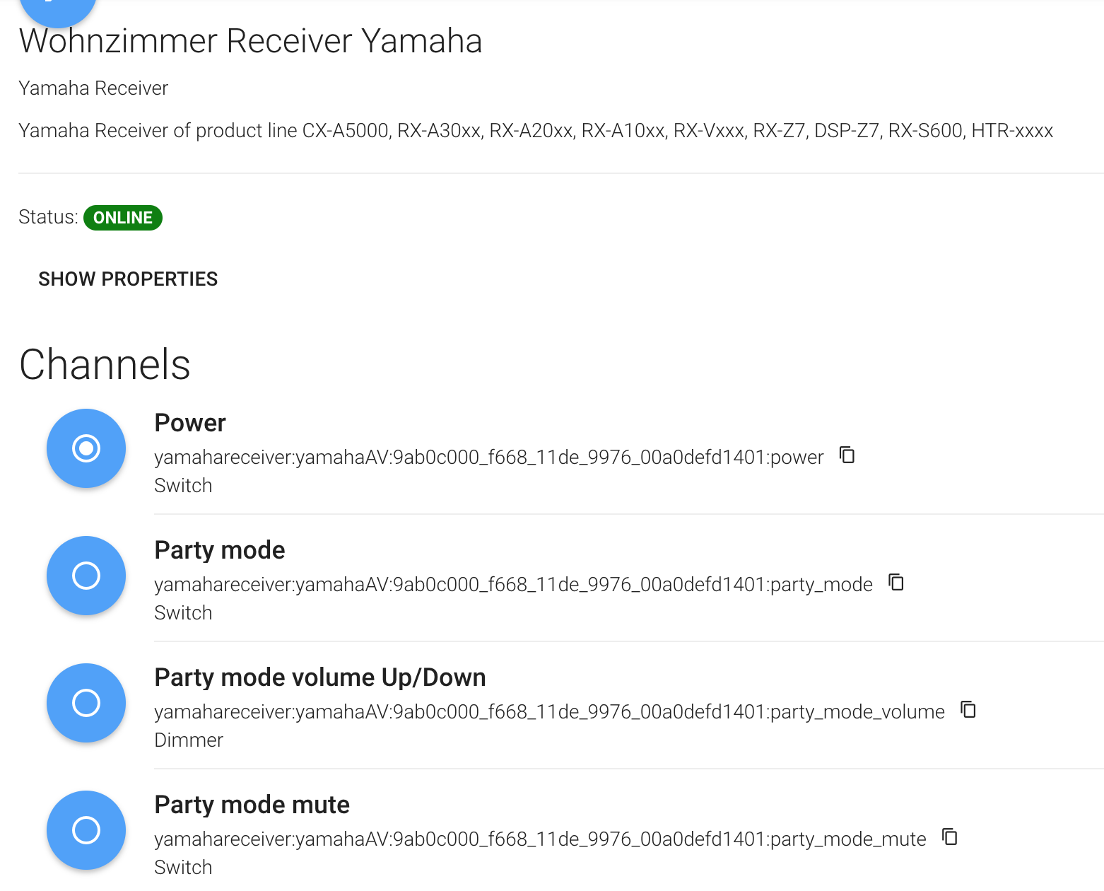
Task: Toggle the Party mode channel link circle
Action: coord(86,576)
